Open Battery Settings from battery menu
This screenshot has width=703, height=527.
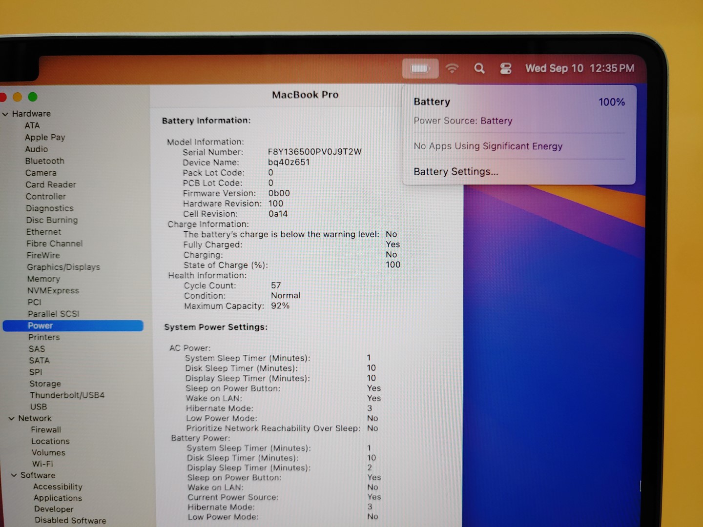(x=455, y=172)
